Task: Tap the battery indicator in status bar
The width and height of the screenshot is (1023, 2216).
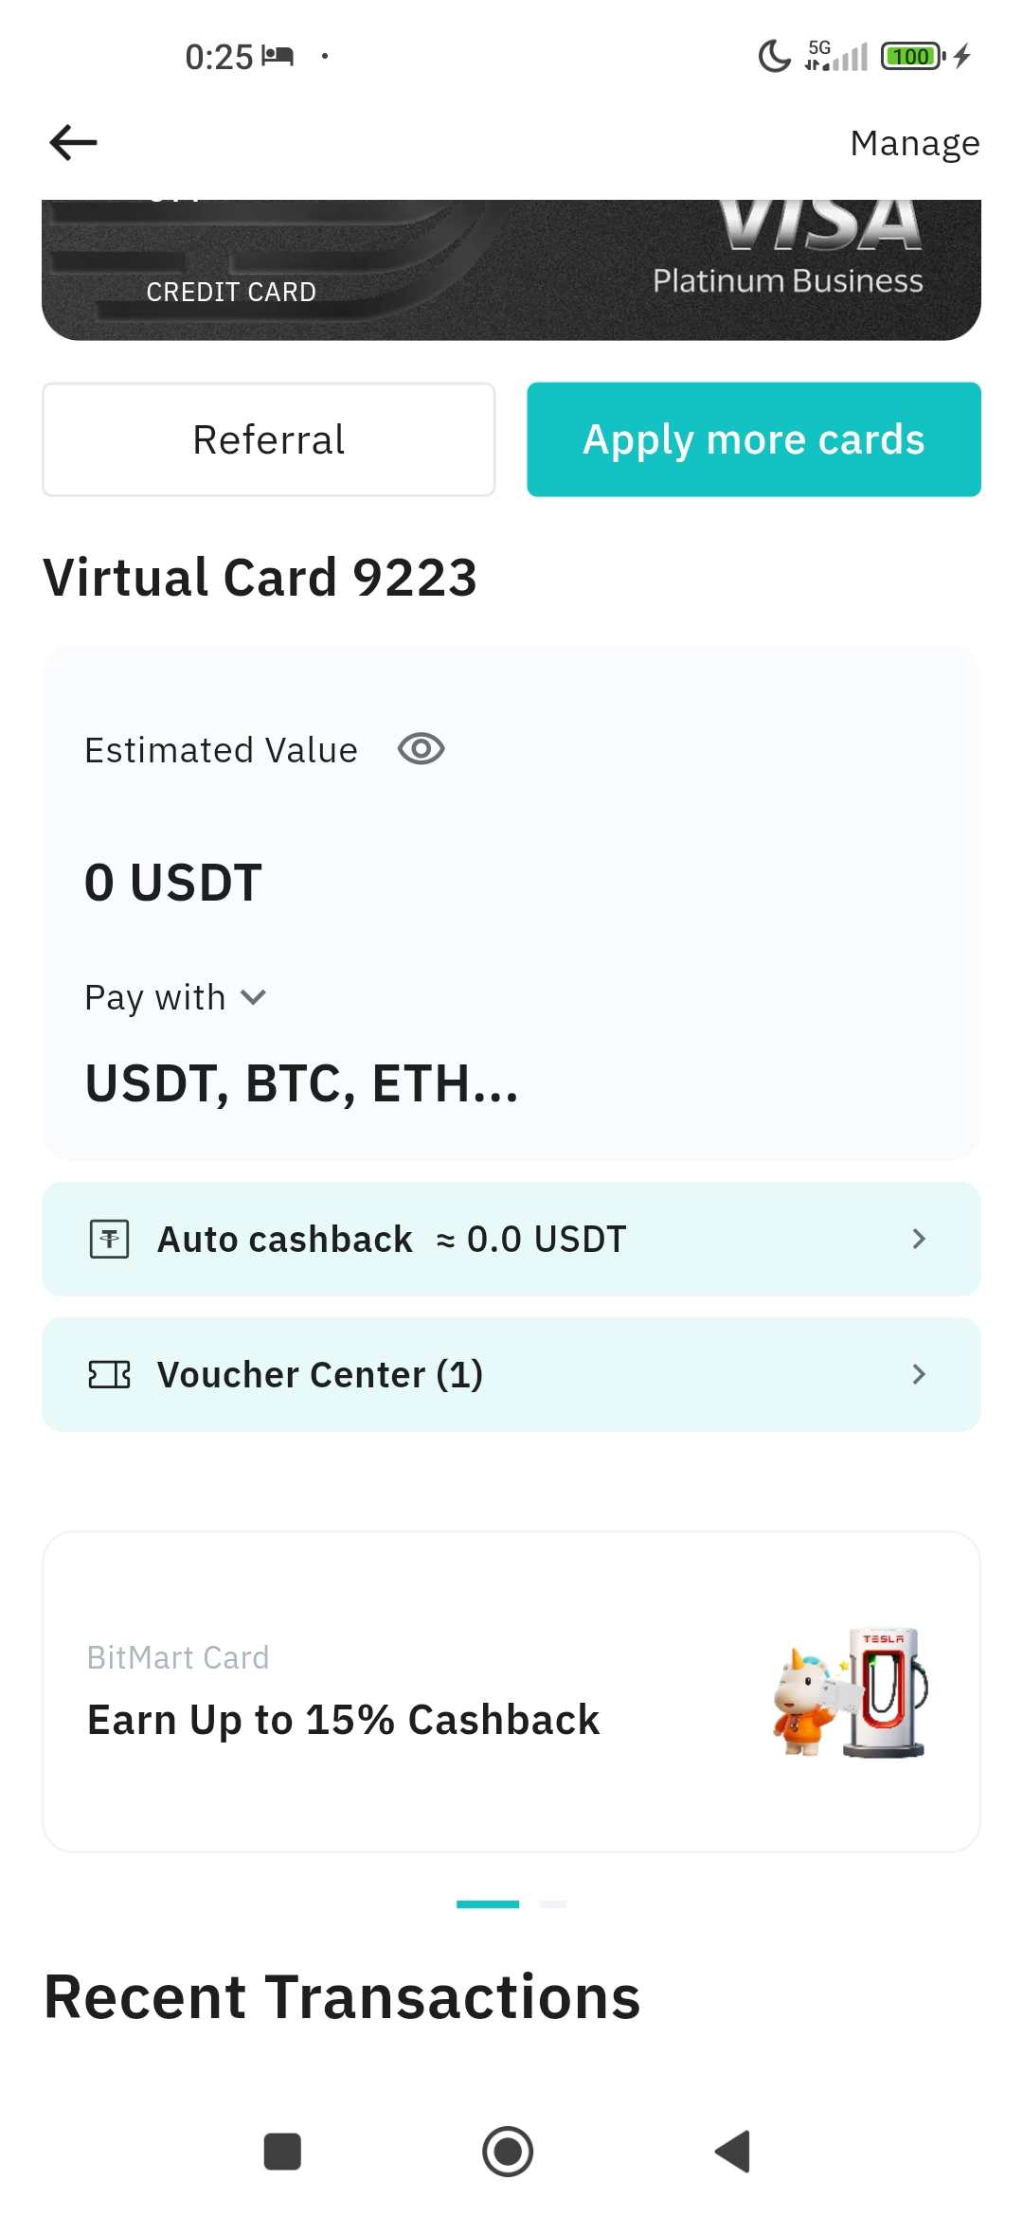Action: [911, 57]
